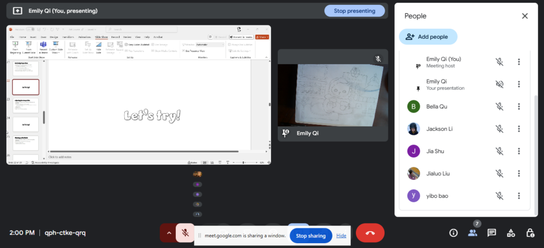
Task: Open host controls lock icon
Action: pyautogui.click(x=530, y=233)
